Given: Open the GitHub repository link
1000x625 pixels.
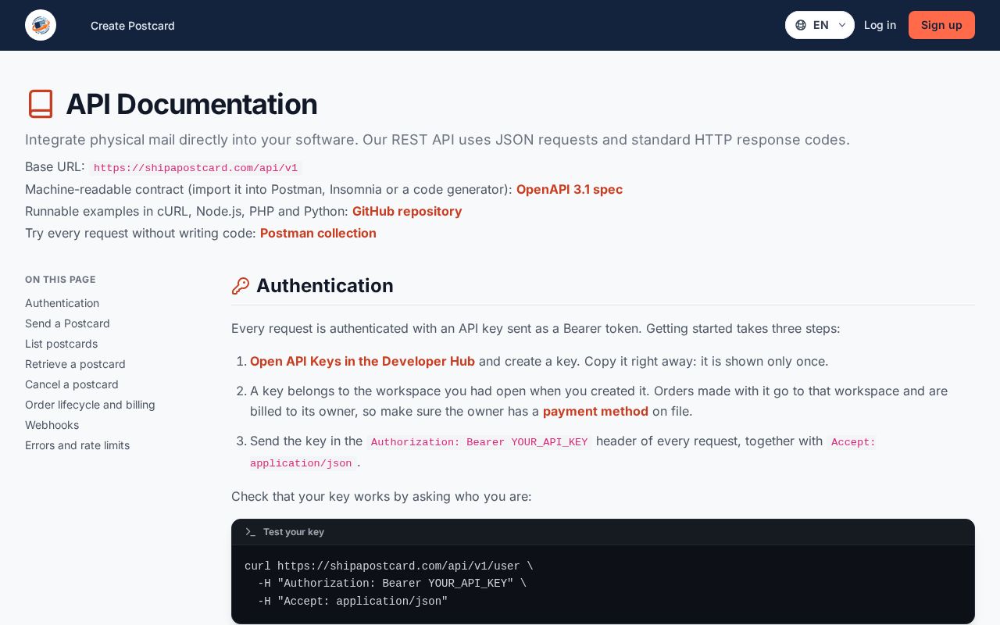Looking at the screenshot, I should coord(407,211).
